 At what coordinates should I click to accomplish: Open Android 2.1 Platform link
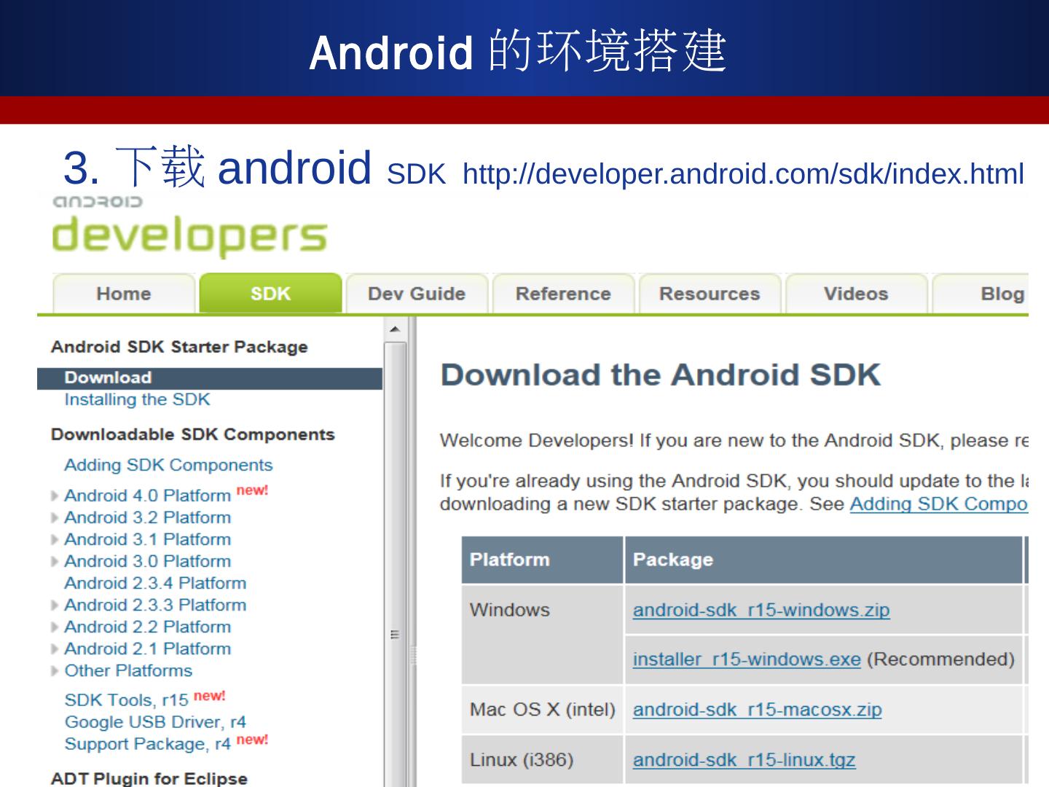tap(147, 649)
